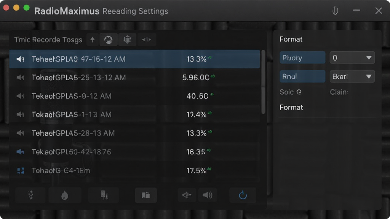Click the Pboty button
The width and height of the screenshot is (390, 219).
pyautogui.click(x=302, y=58)
